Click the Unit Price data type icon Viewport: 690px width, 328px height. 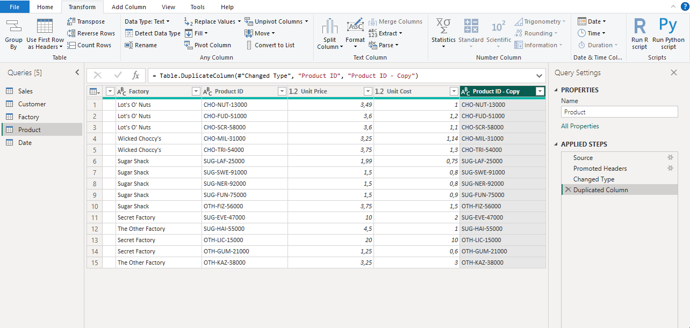293,91
